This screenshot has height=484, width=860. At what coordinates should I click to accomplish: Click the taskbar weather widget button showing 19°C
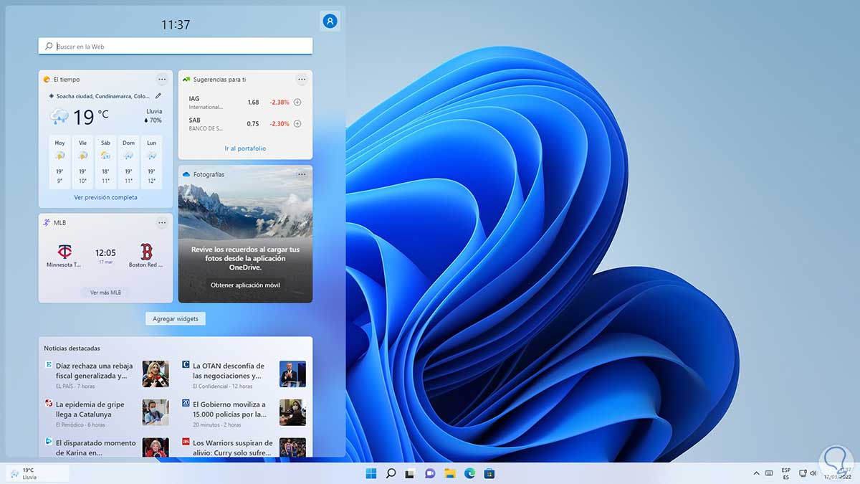click(37, 473)
